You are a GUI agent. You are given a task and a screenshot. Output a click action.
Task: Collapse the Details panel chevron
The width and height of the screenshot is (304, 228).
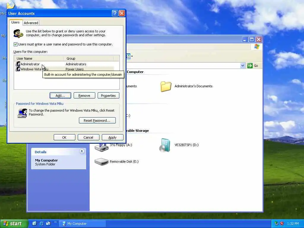(x=82, y=151)
